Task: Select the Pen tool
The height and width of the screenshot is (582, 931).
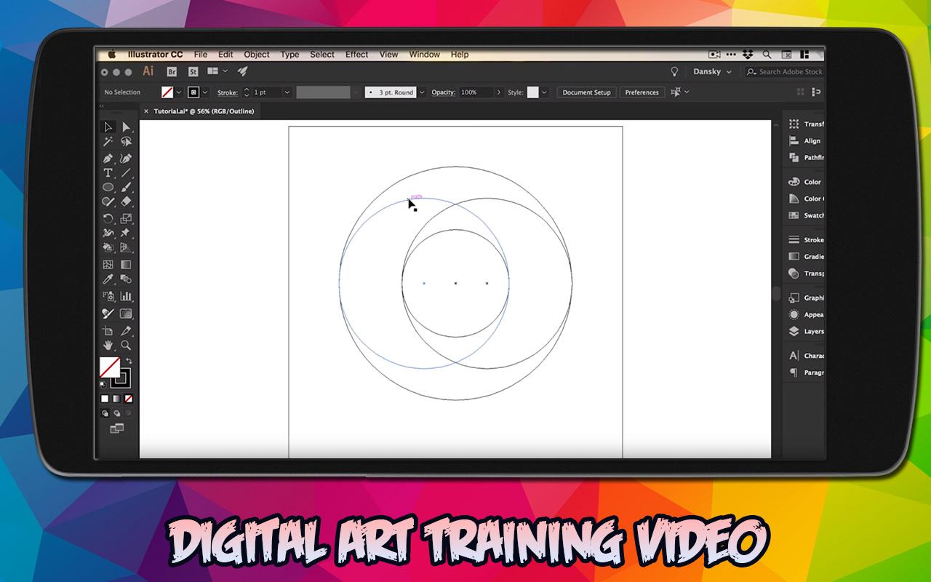Action: click(108, 158)
